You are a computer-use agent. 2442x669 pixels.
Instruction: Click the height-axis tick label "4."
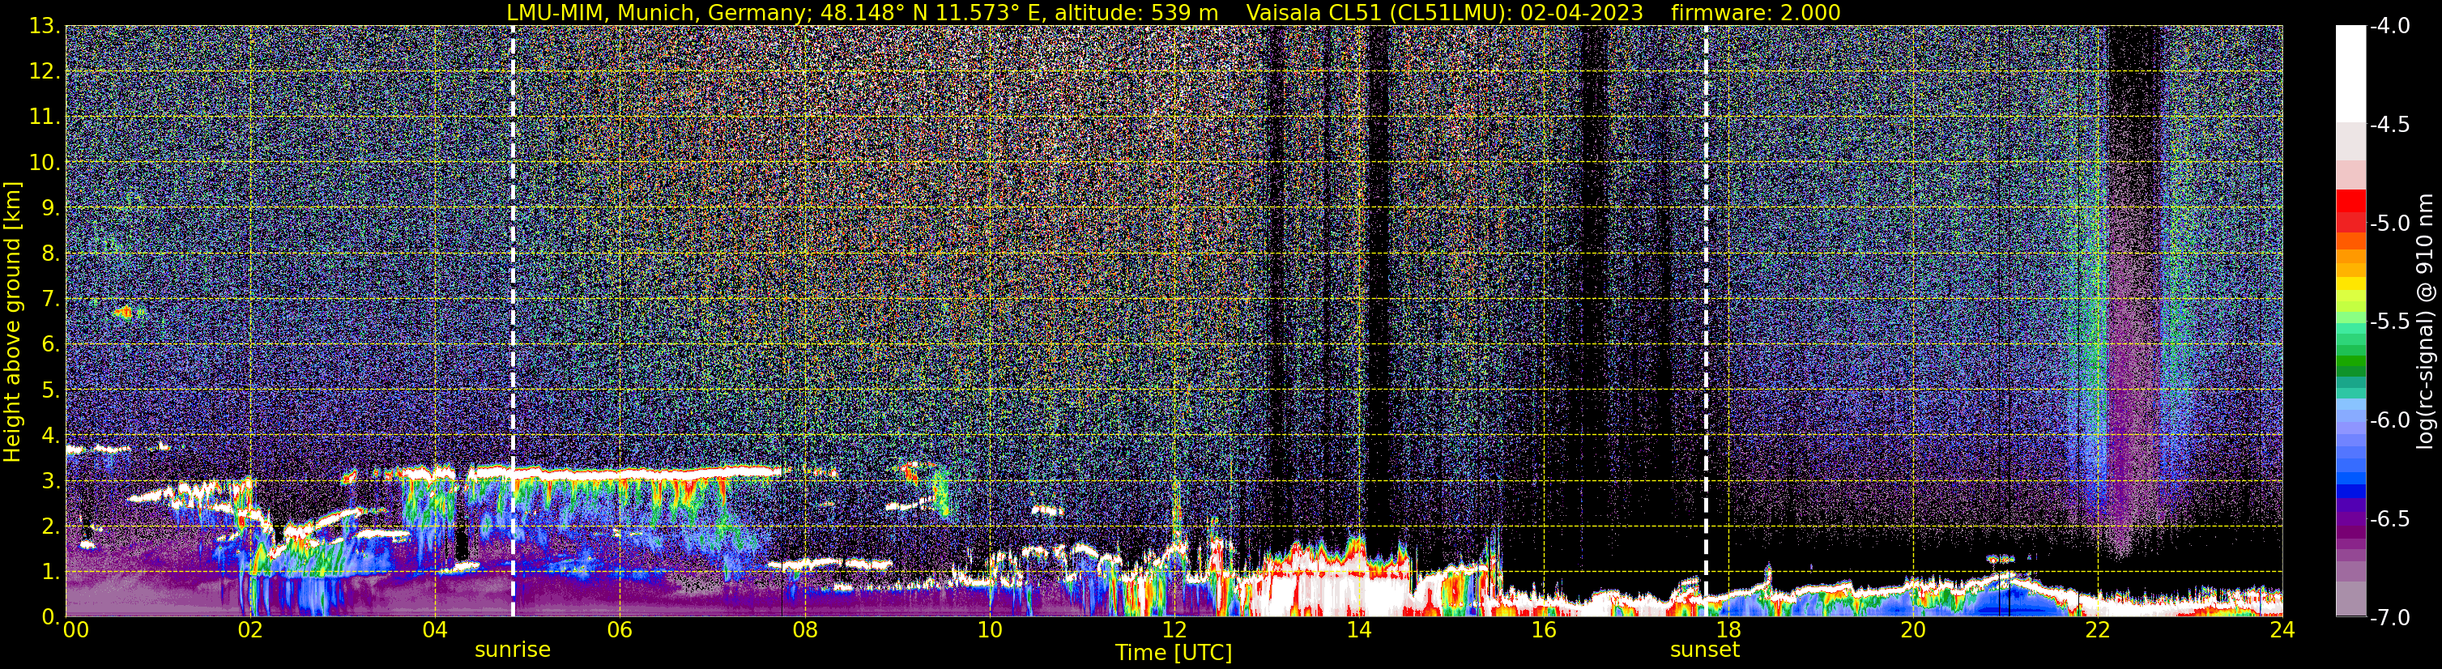[51, 435]
